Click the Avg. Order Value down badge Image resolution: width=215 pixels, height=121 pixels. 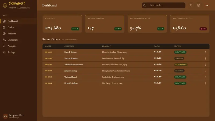(203, 29)
